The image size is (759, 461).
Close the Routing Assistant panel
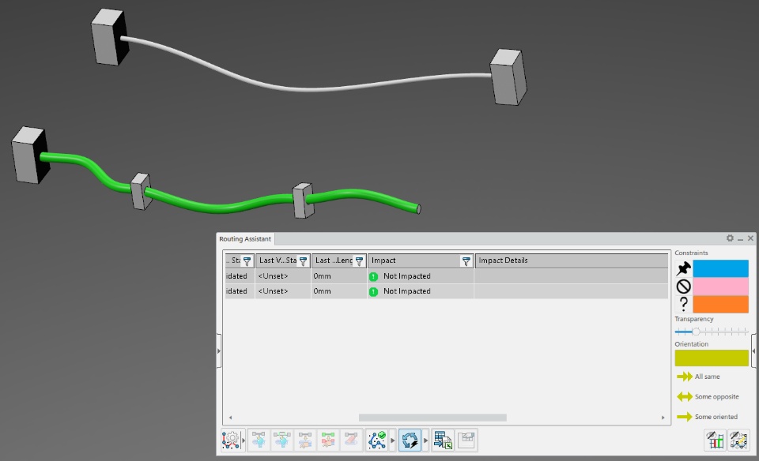click(x=751, y=238)
